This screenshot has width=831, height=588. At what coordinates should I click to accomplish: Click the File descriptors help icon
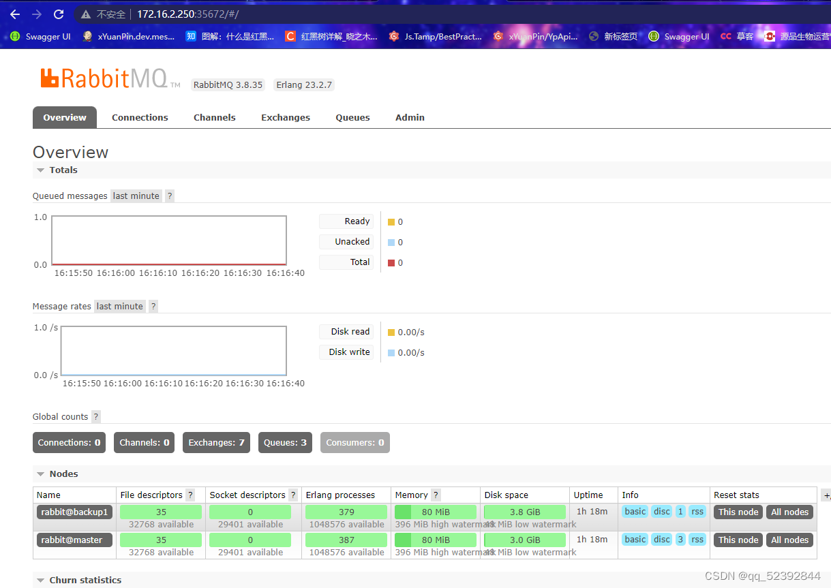click(x=190, y=495)
